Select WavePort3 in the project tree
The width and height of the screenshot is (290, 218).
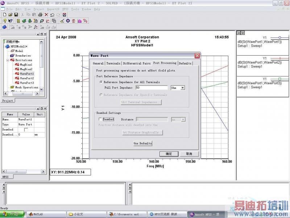pyautogui.click(x=25, y=83)
